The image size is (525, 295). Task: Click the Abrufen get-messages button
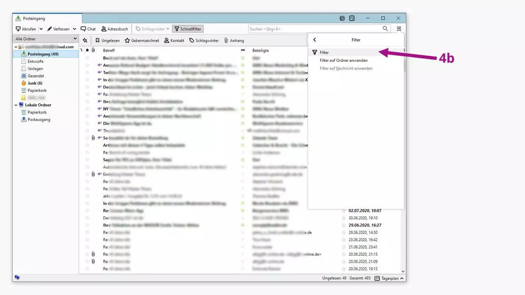[26, 29]
